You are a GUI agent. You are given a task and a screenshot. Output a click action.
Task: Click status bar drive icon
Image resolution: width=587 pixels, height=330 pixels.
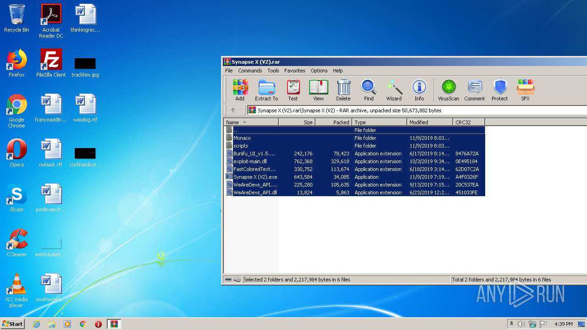tap(228, 280)
